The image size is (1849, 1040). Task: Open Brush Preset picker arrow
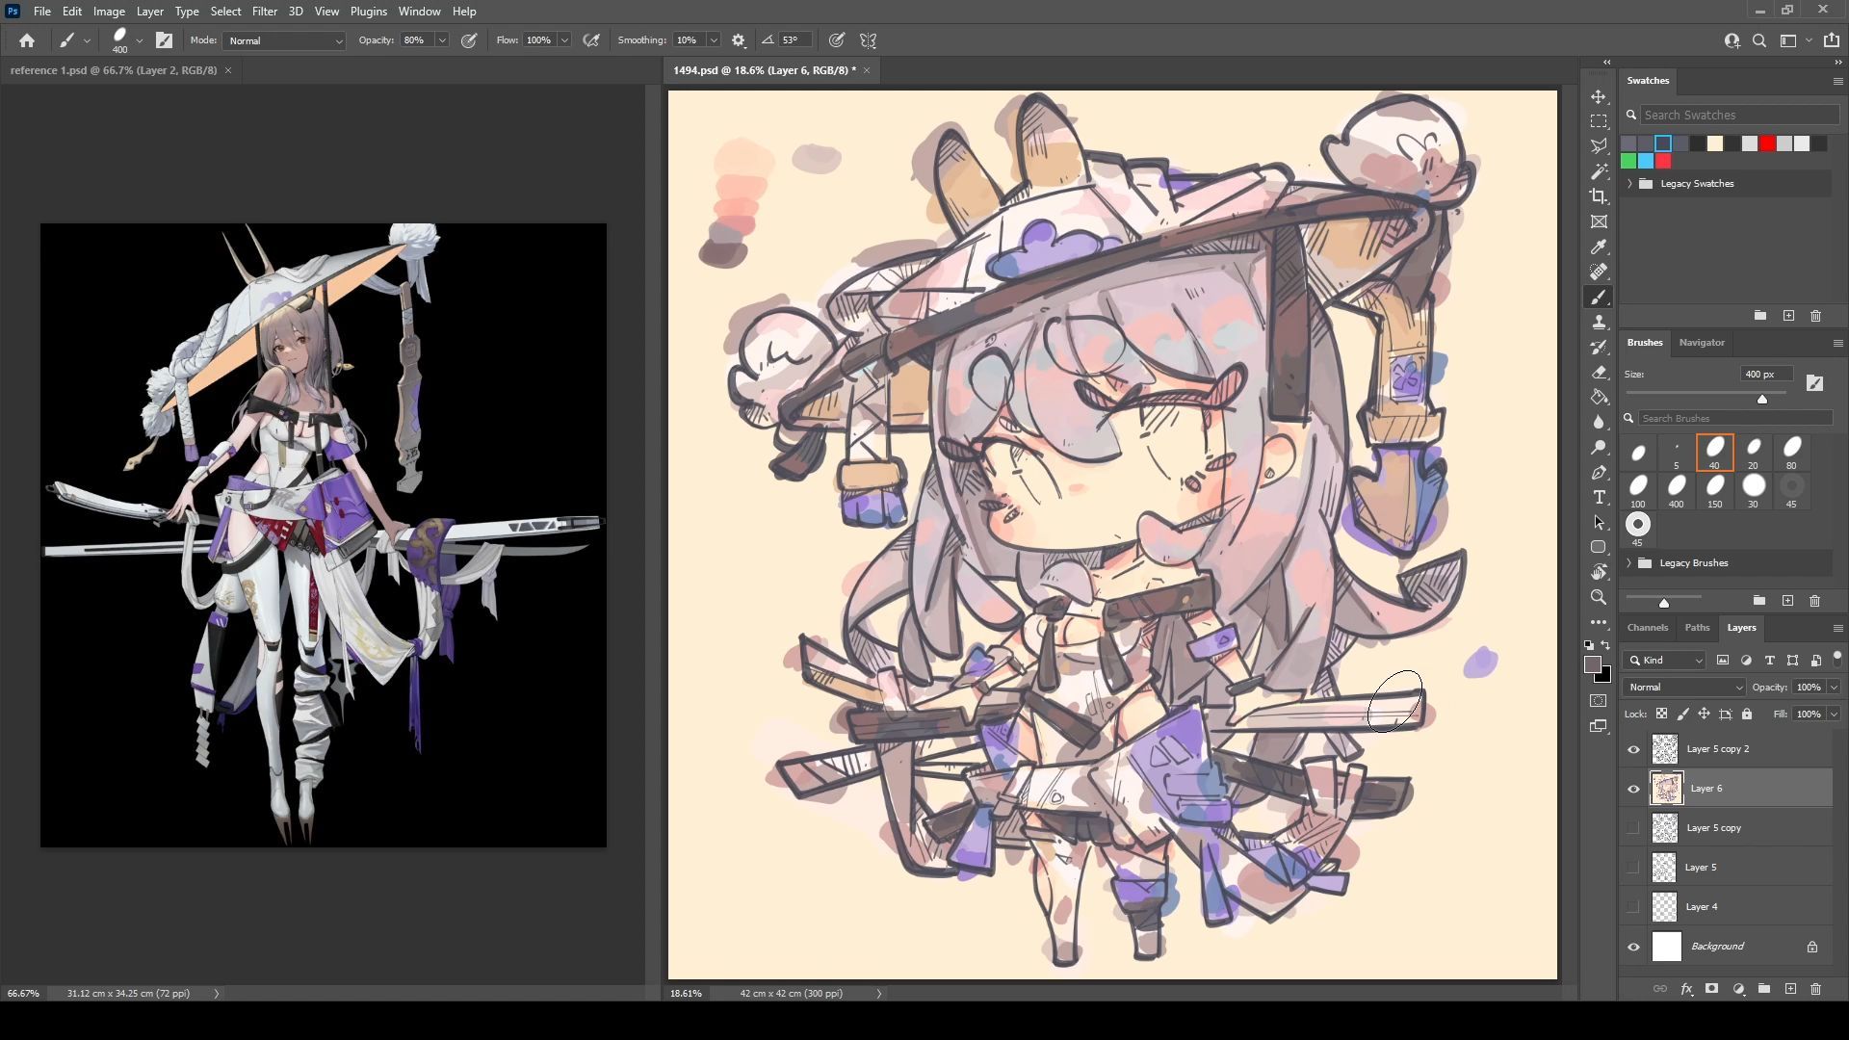click(140, 40)
